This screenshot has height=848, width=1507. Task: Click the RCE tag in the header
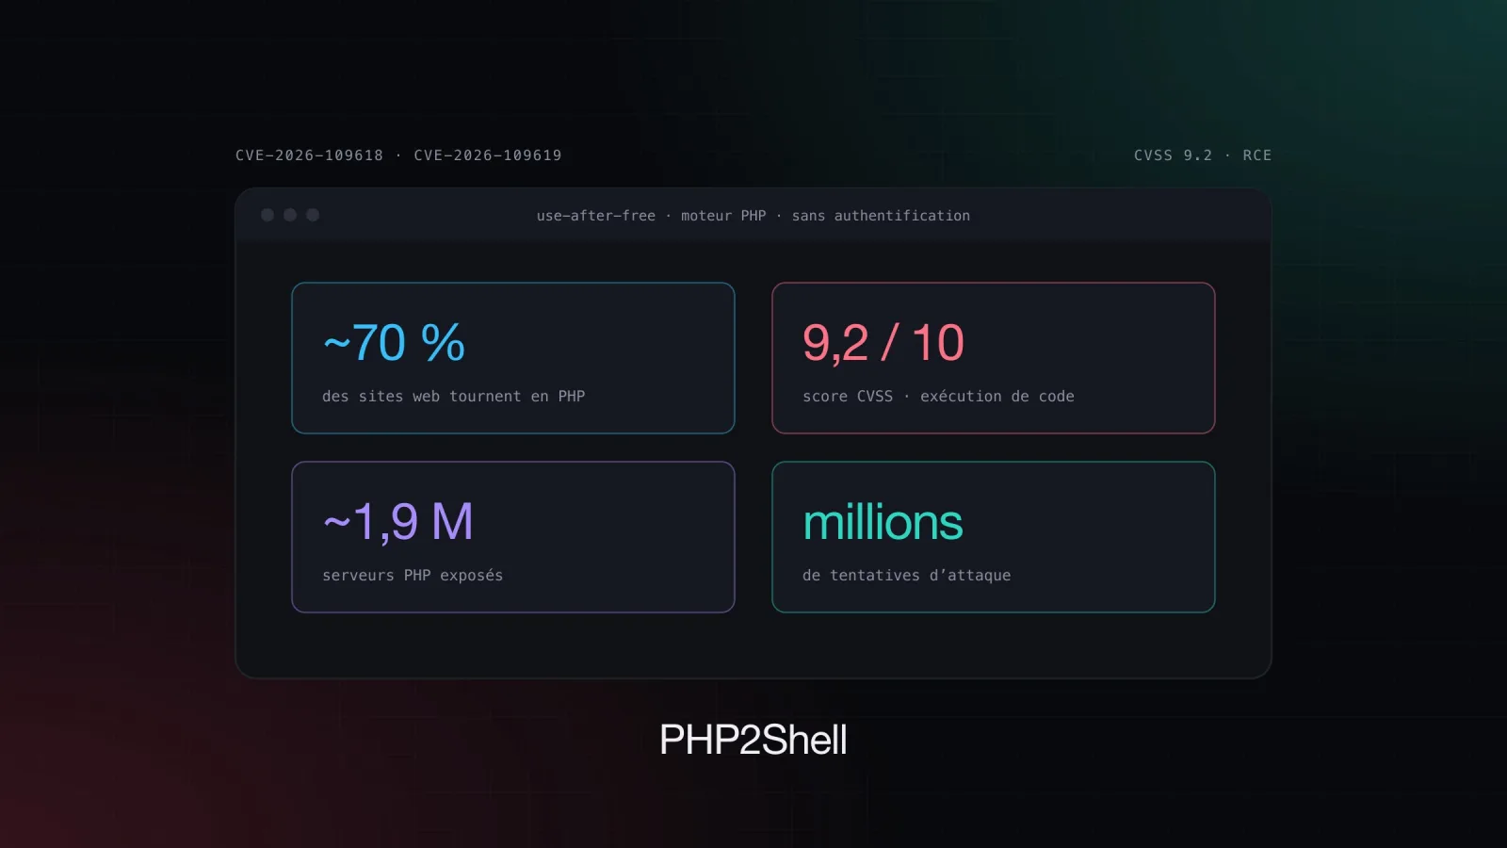tap(1257, 155)
